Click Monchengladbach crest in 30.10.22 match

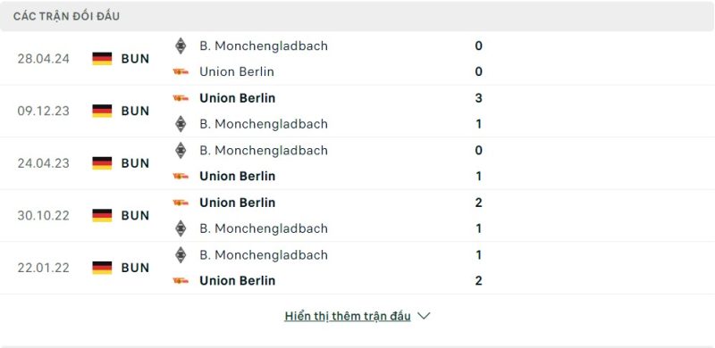tap(181, 228)
